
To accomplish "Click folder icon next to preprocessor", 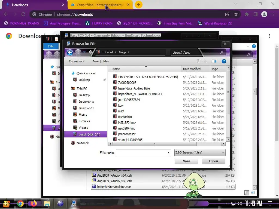I will 115,134.
